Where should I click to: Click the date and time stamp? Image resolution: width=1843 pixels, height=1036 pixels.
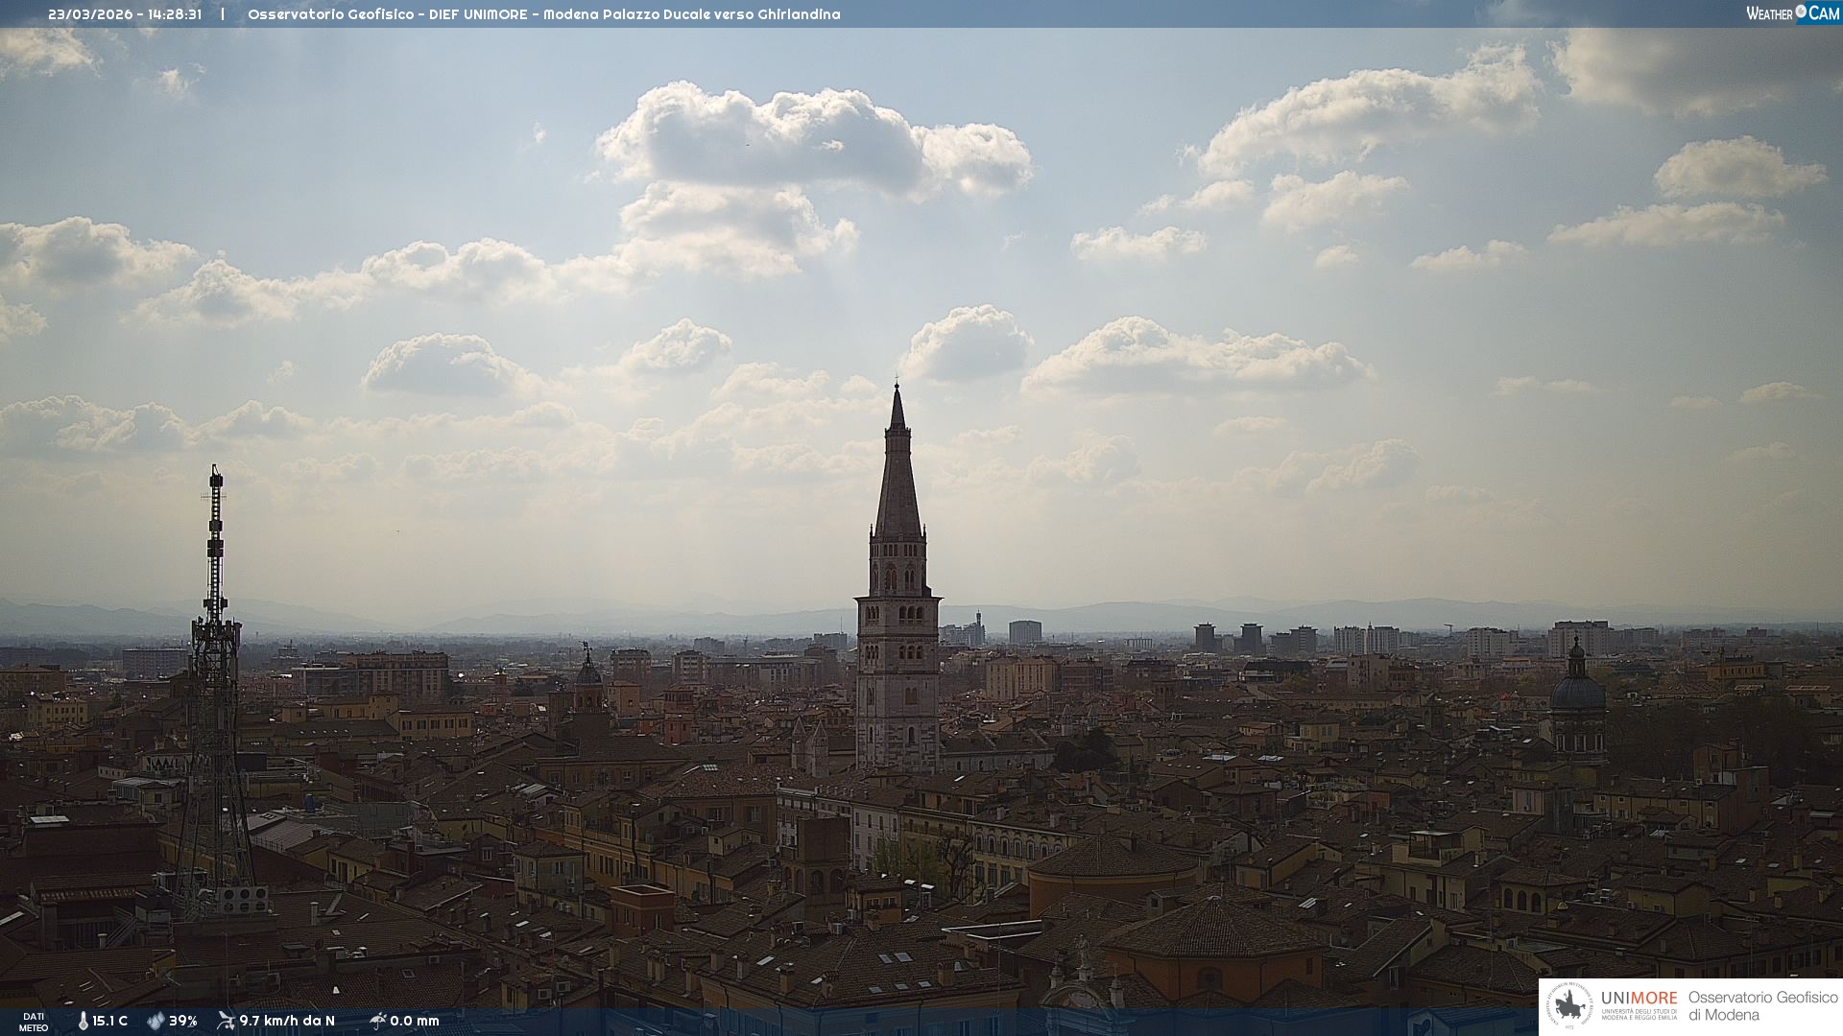125,14
